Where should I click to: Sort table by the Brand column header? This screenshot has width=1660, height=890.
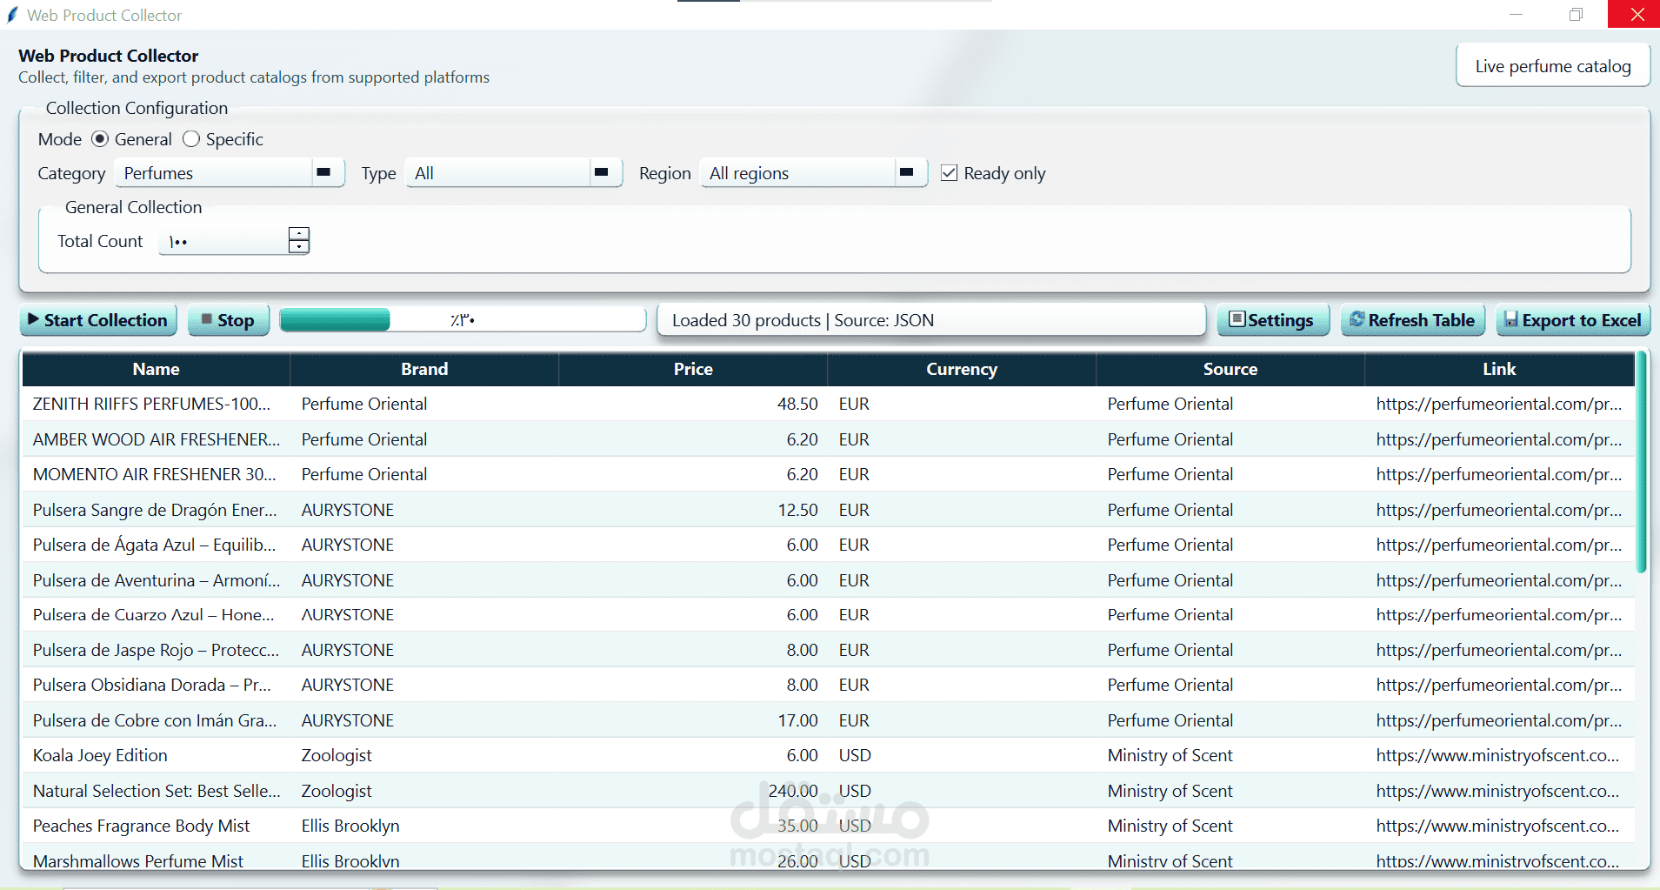pyautogui.click(x=424, y=369)
